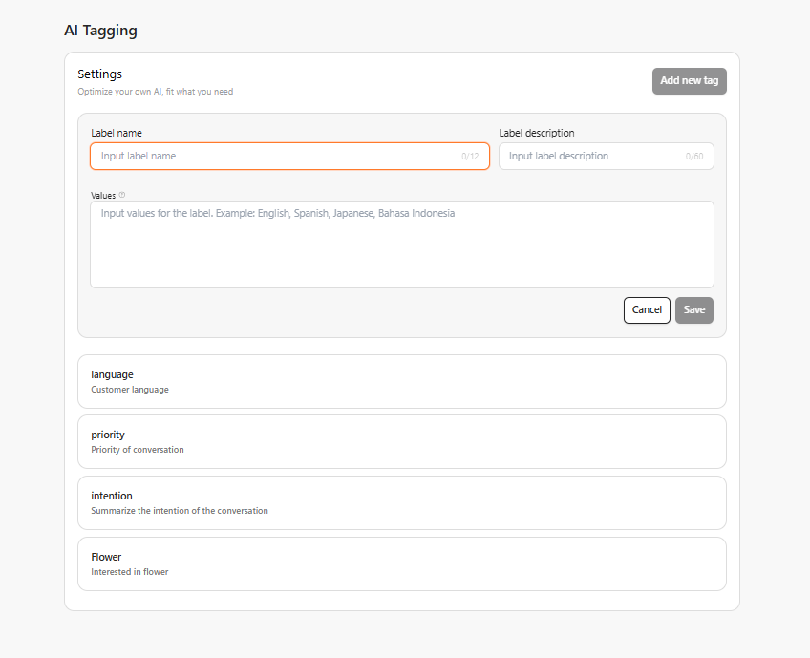Click the "Label description" field caption

(x=537, y=133)
